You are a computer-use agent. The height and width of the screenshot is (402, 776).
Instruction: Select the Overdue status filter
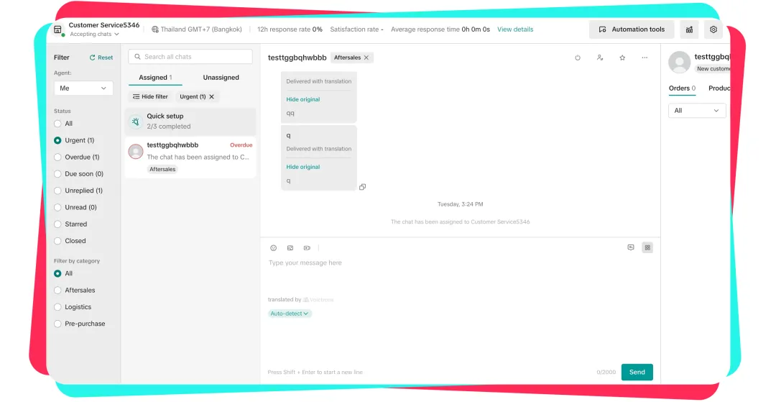tap(57, 157)
